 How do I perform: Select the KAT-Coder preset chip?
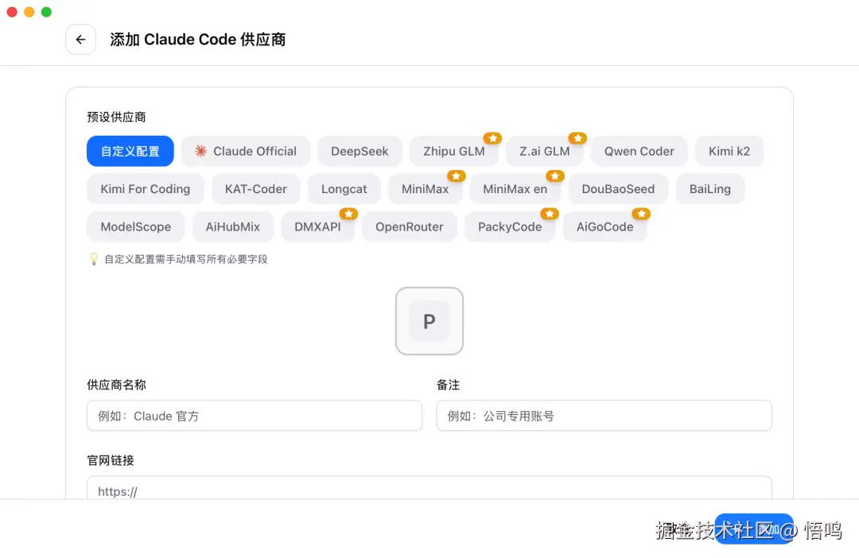255,189
